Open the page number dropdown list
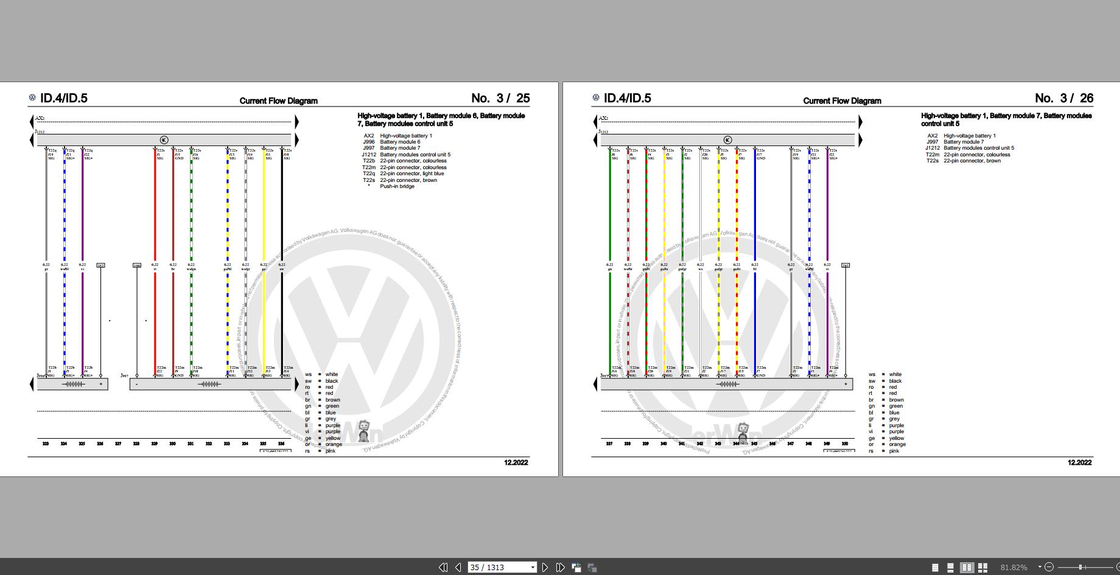This screenshot has width=1120, height=575. [x=533, y=567]
